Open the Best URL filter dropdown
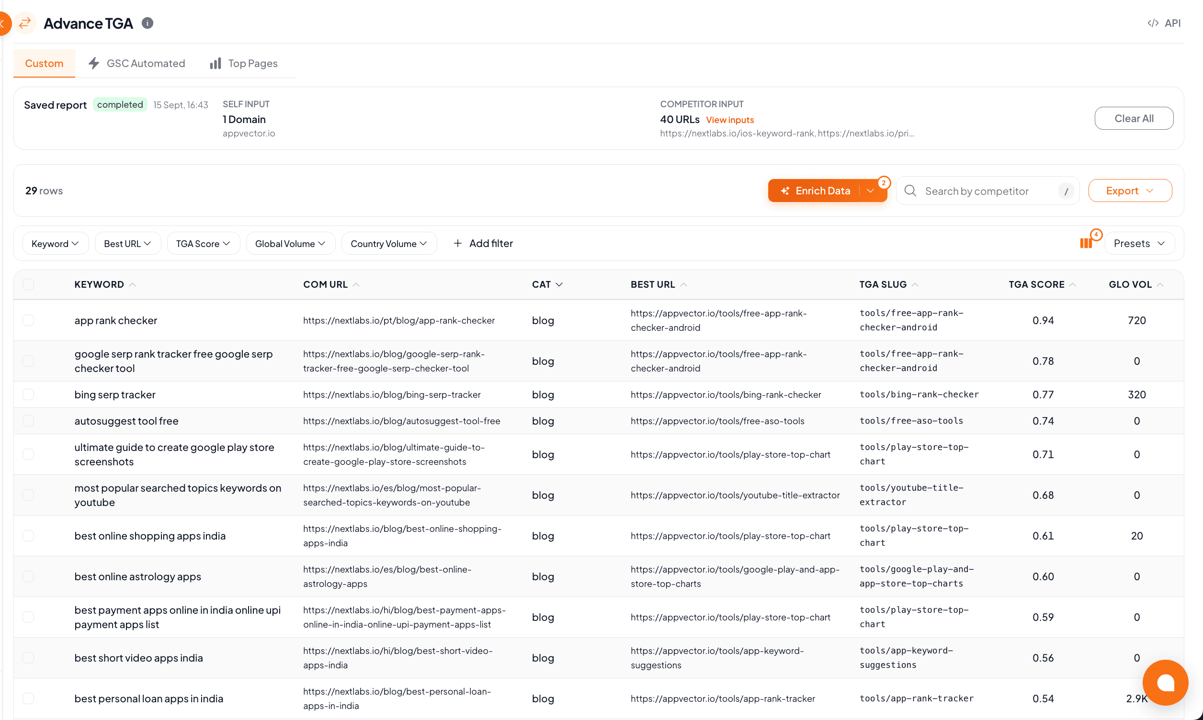The height and width of the screenshot is (720, 1203). click(128, 243)
